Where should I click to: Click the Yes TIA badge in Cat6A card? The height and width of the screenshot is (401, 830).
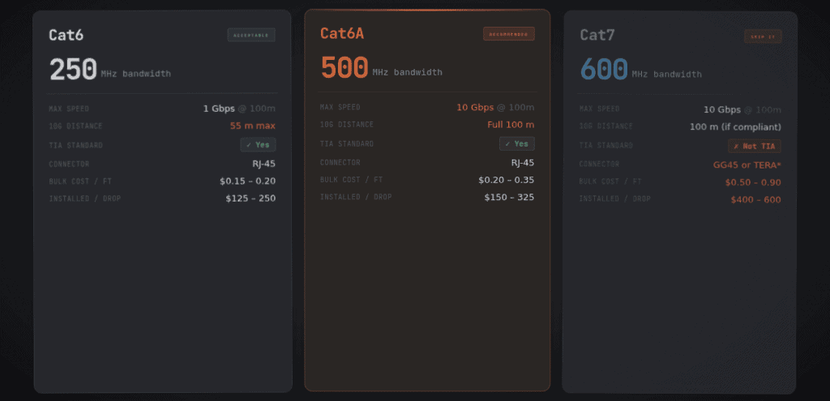[516, 144]
